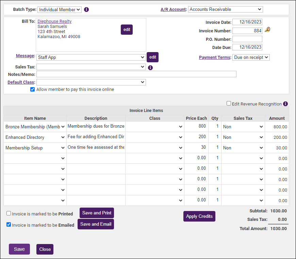This screenshot has width=296, height=259.
Task: Expand the A/R Account dropdown
Action: point(225,10)
